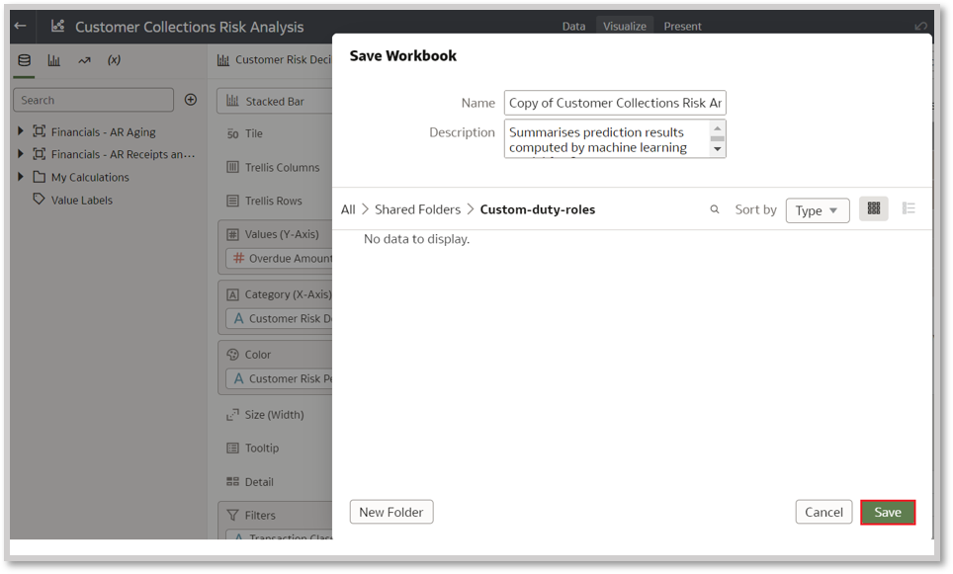
Task: Open the Data panel database icon
Action: click(24, 60)
